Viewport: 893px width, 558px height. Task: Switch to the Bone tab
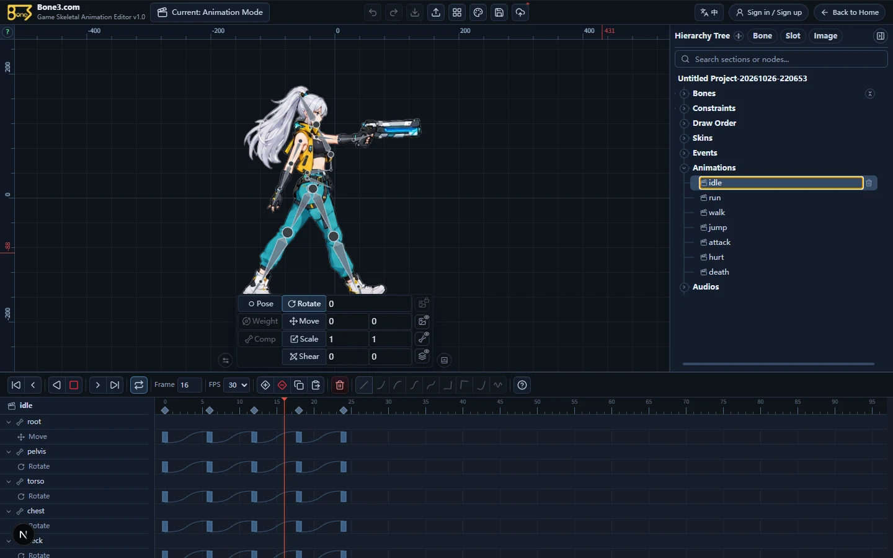pyautogui.click(x=762, y=36)
